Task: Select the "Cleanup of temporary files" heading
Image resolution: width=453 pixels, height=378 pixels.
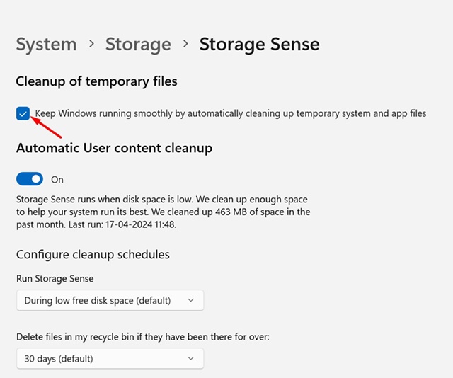Action: [x=96, y=81]
